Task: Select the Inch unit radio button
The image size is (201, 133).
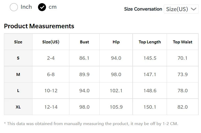Action: tap(14, 7)
